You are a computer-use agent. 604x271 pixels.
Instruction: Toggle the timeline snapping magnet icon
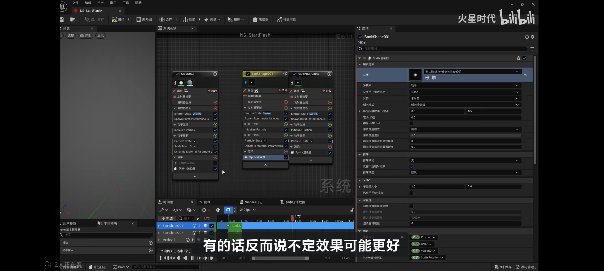228,210
